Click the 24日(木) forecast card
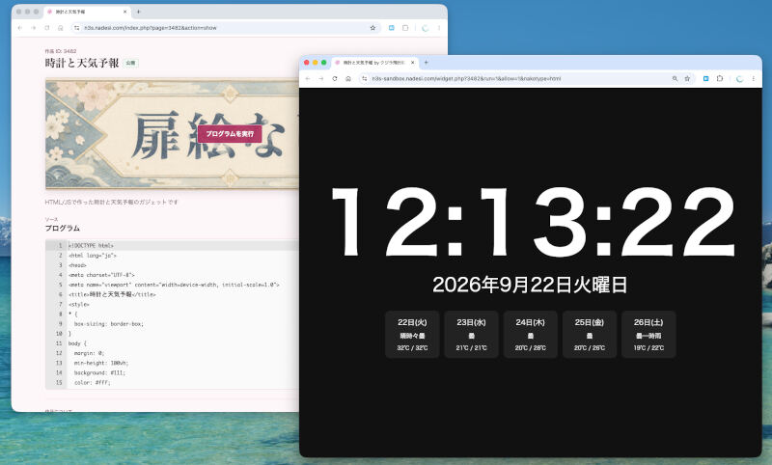Screen dimensions: 772x465 click(x=531, y=335)
